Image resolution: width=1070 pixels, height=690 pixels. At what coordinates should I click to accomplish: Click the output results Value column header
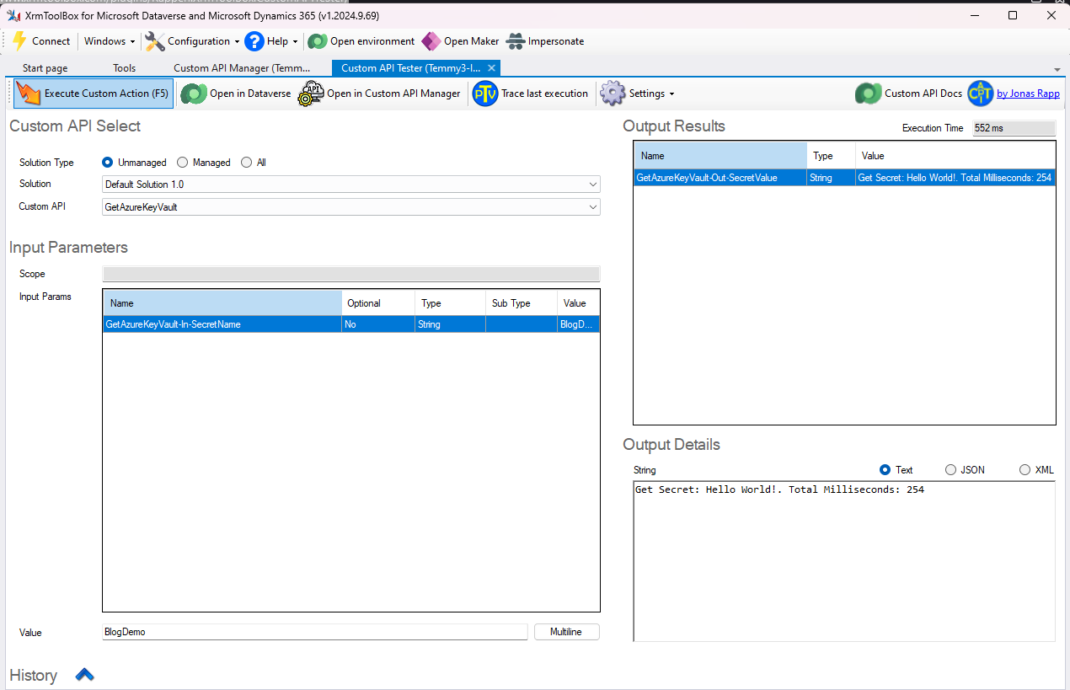click(955, 156)
